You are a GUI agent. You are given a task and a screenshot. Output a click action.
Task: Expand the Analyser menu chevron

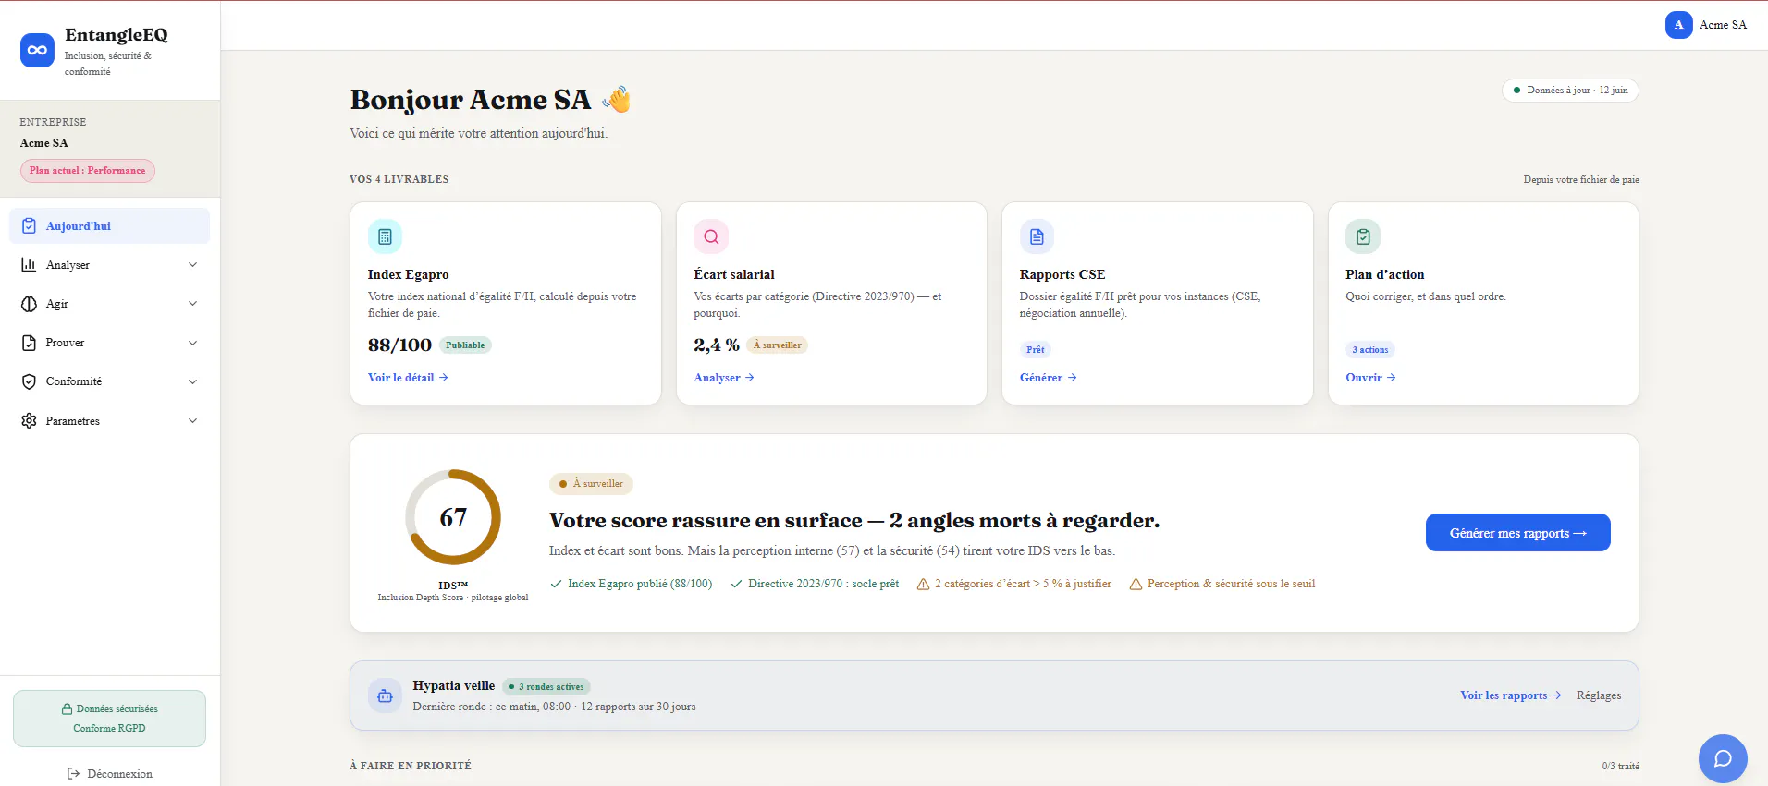pos(193,265)
